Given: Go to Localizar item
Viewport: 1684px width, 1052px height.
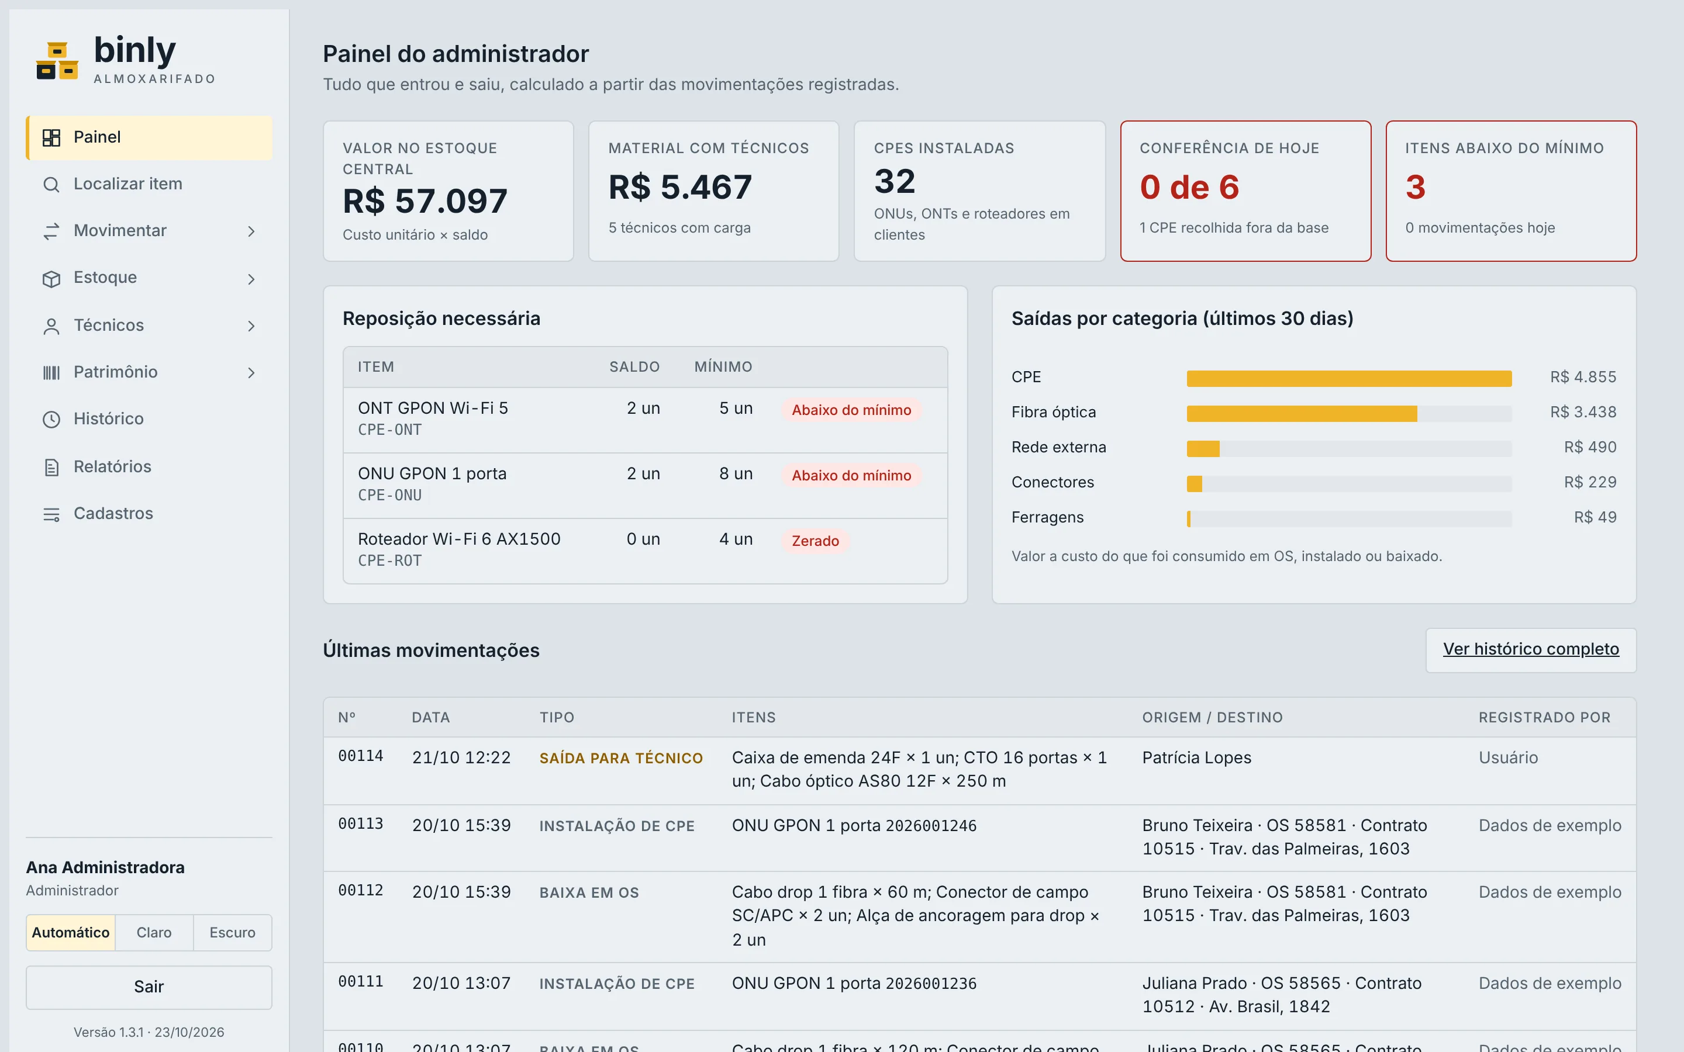Looking at the screenshot, I should [x=149, y=184].
